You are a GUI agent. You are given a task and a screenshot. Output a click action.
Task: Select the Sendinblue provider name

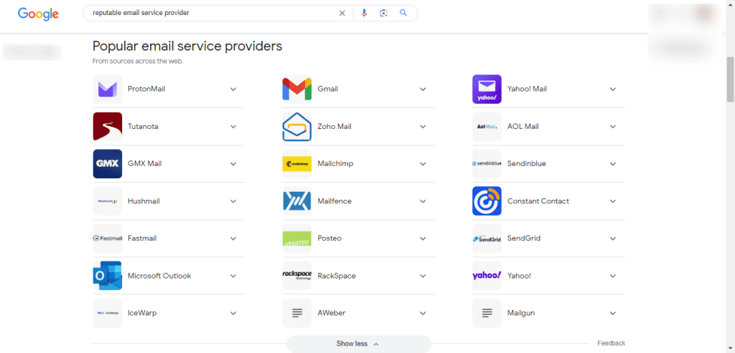(526, 164)
